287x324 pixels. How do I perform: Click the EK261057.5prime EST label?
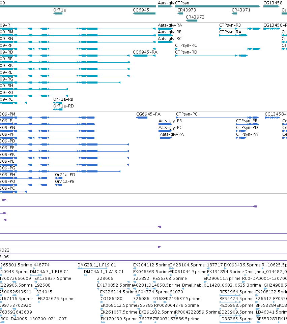[x=119, y=312]
